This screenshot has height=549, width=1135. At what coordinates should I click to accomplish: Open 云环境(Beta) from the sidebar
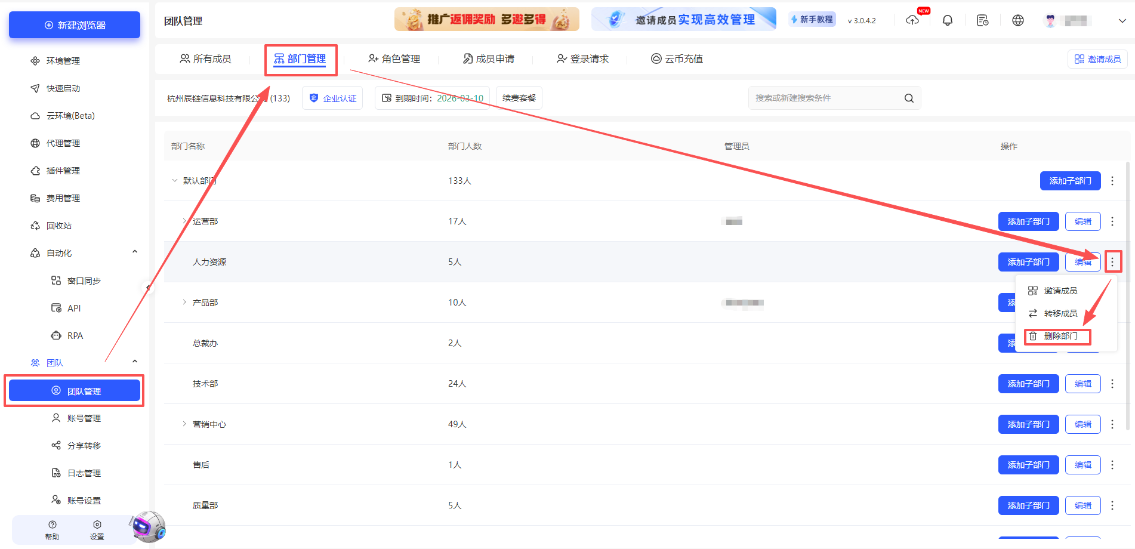coord(66,115)
